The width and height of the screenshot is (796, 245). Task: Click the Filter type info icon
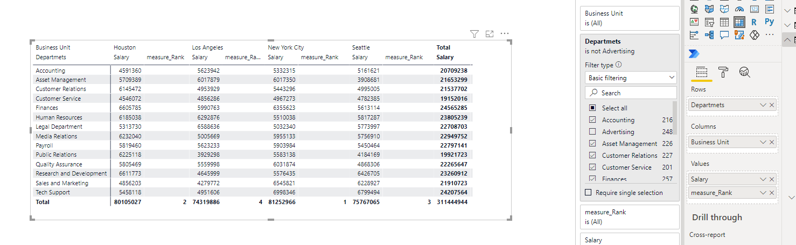coord(618,65)
